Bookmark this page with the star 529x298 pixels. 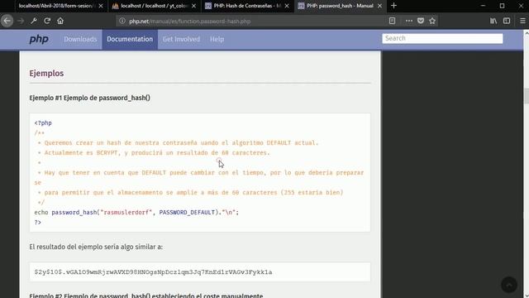point(432,21)
